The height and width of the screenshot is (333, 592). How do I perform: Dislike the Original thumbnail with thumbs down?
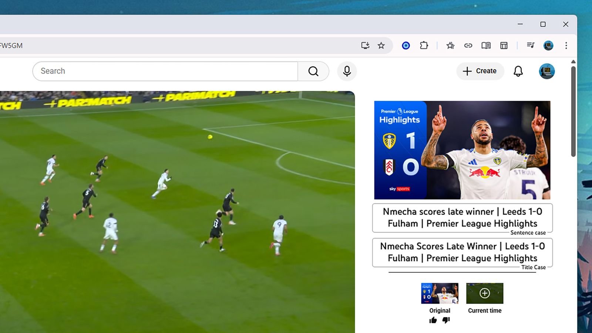tap(446, 320)
